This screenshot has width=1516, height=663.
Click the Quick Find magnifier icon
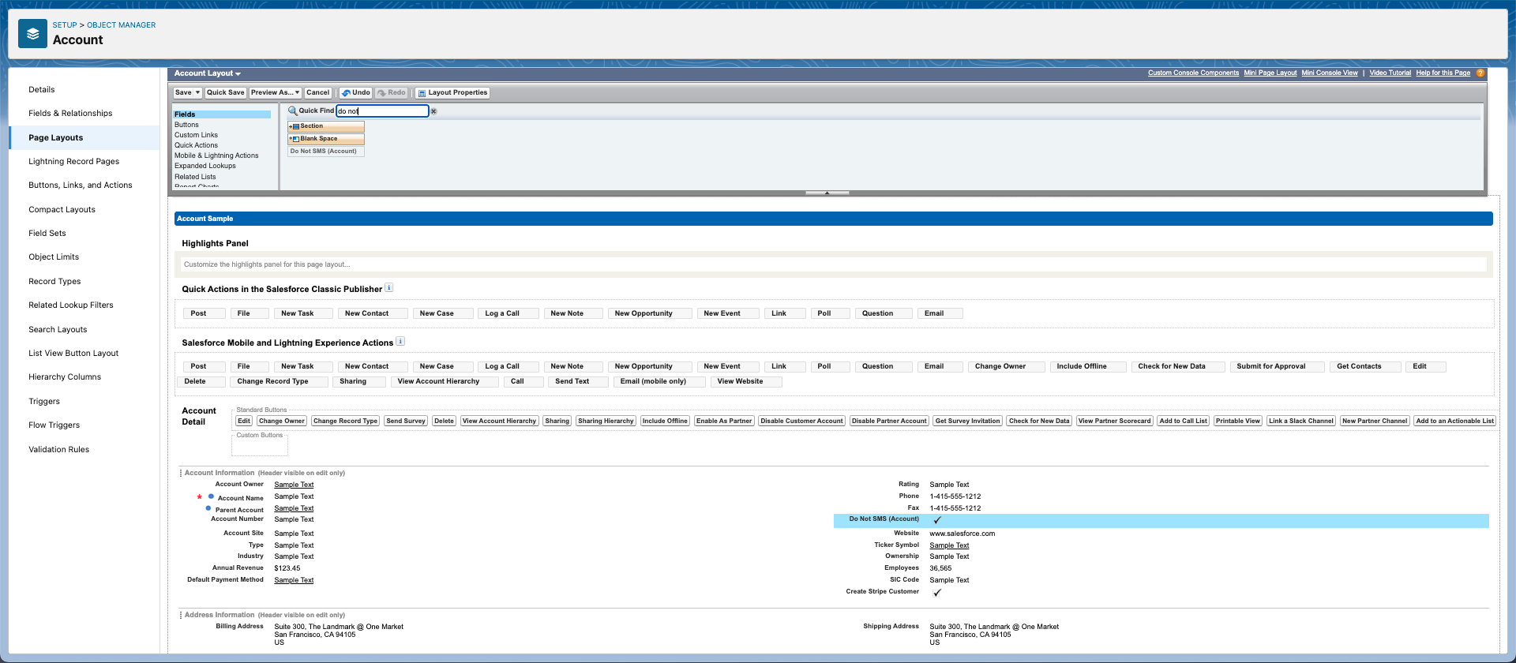tap(292, 110)
